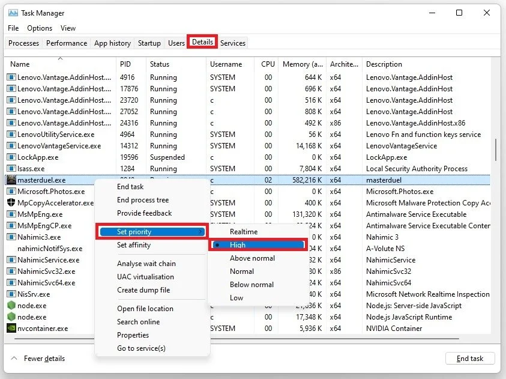This screenshot has height=379, width=506.
Task: Open the Options menu
Action: click(x=40, y=28)
